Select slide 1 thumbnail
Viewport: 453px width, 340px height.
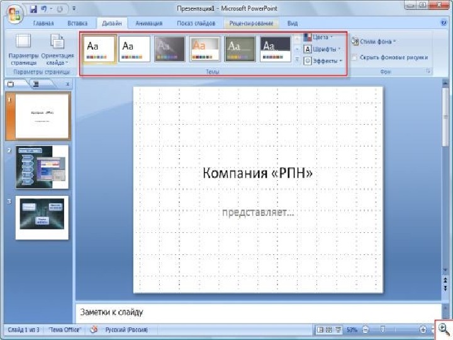click(42, 116)
